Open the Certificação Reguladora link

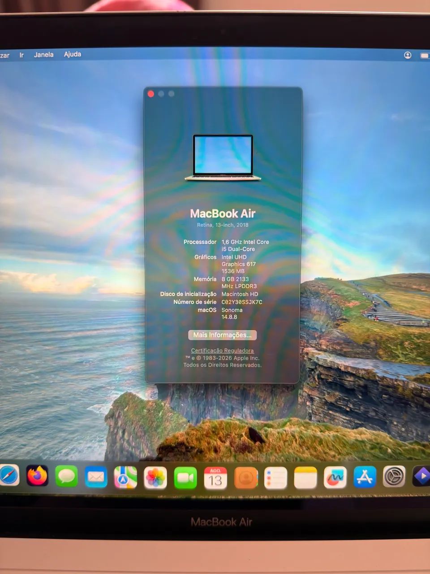(222, 351)
